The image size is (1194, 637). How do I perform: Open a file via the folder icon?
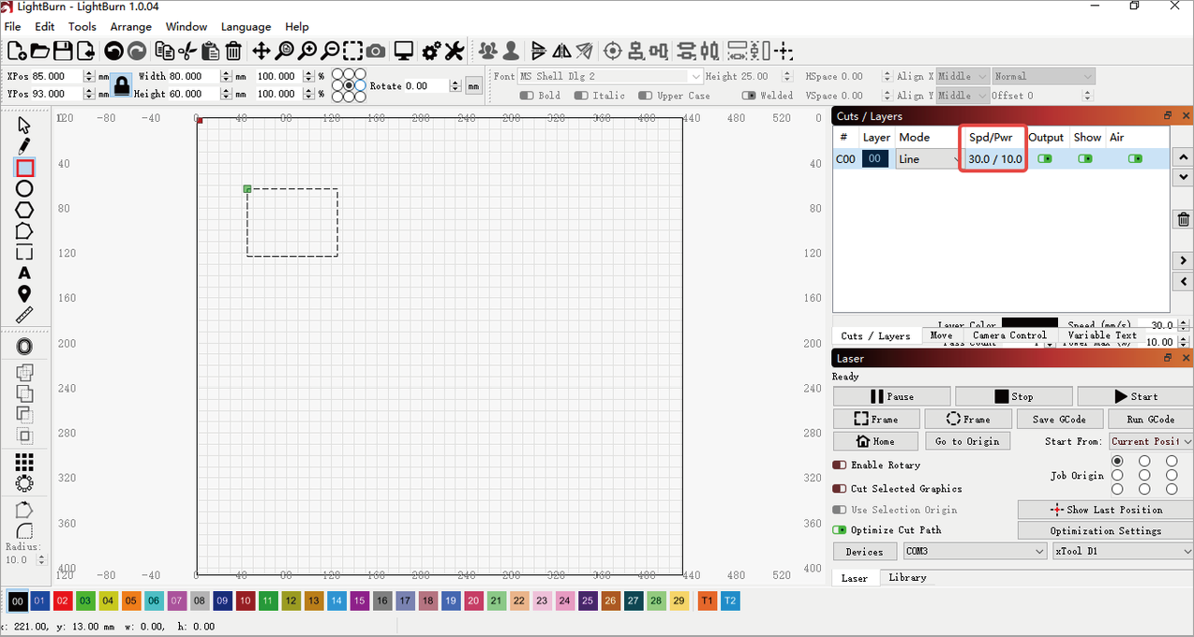pyautogui.click(x=39, y=52)
